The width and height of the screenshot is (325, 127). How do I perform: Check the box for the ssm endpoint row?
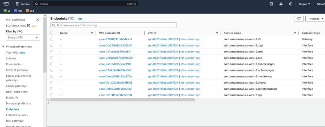(52, 51)
